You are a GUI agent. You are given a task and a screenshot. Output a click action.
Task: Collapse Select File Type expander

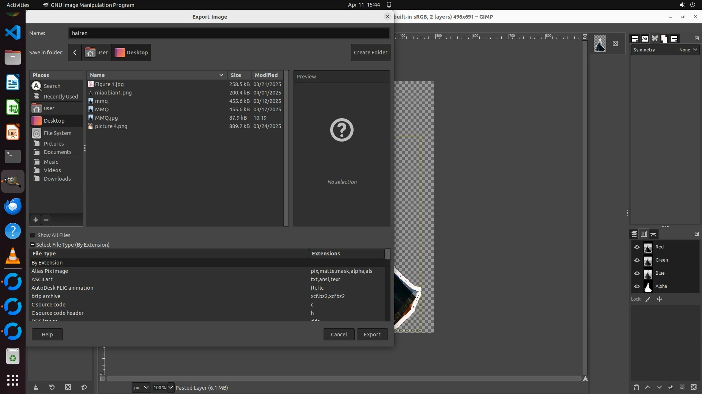(x=32, y=245)
